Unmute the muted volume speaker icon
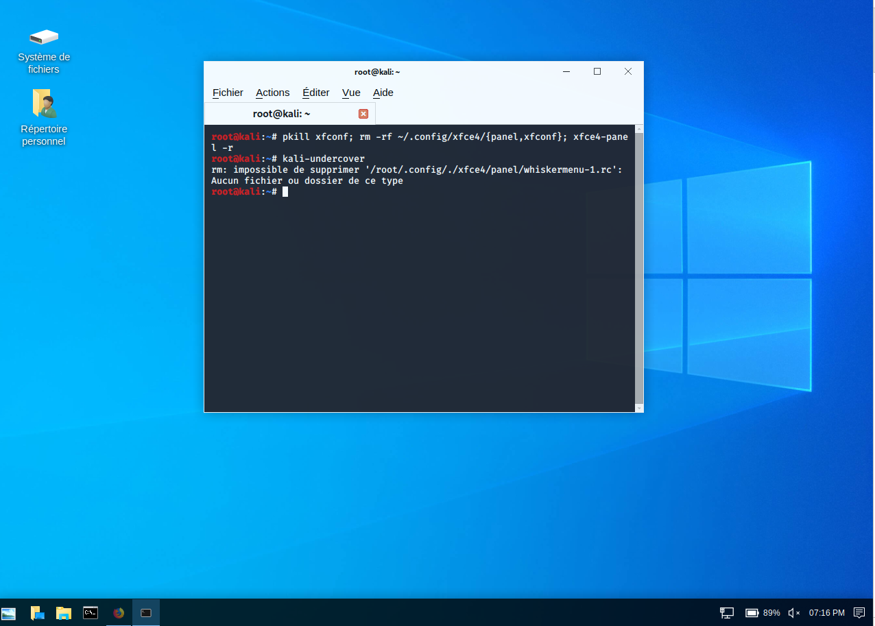Screen dimensions: 875x626 pos(794,613)
